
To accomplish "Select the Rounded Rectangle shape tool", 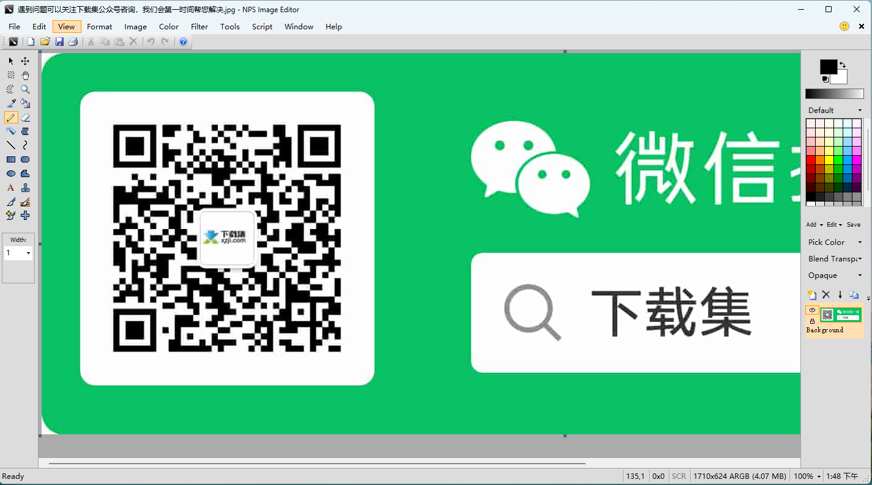I will pos(25,159).
